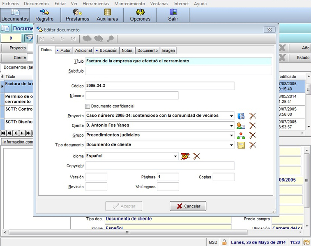This screenshot has height=246, width=311.
Task: Toggle the Documento confidencial checkbox
Action: coord(88,106)
